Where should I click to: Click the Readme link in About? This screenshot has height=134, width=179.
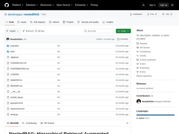pos(142,44)
